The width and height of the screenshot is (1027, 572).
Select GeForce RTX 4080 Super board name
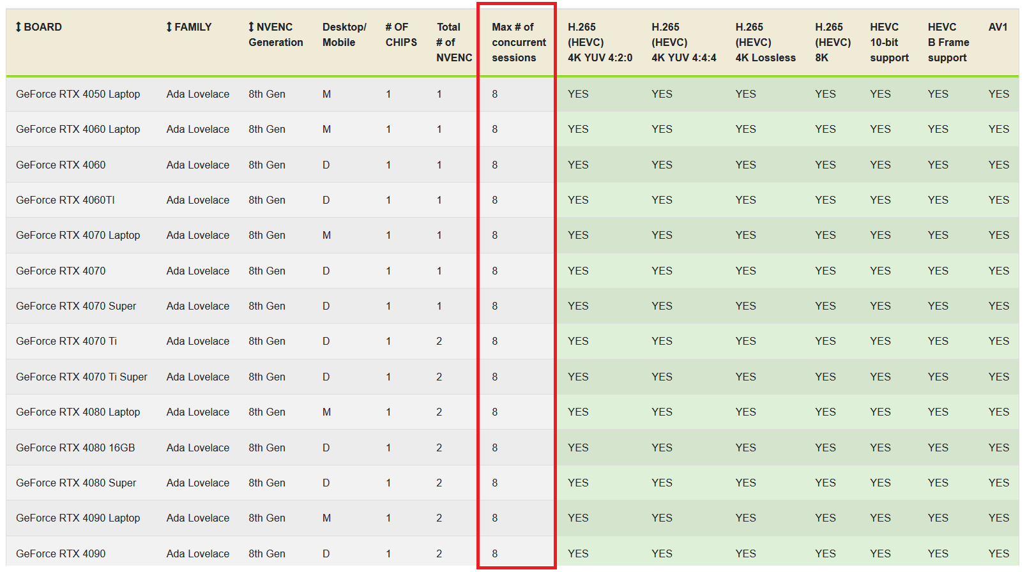pos(76,483)
